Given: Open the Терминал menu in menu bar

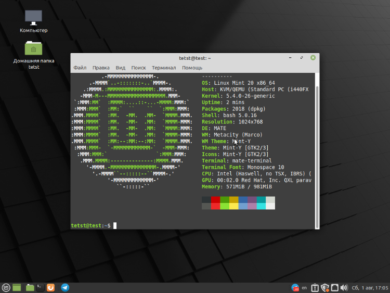Looking at the screenshot, I should point(164,68).
